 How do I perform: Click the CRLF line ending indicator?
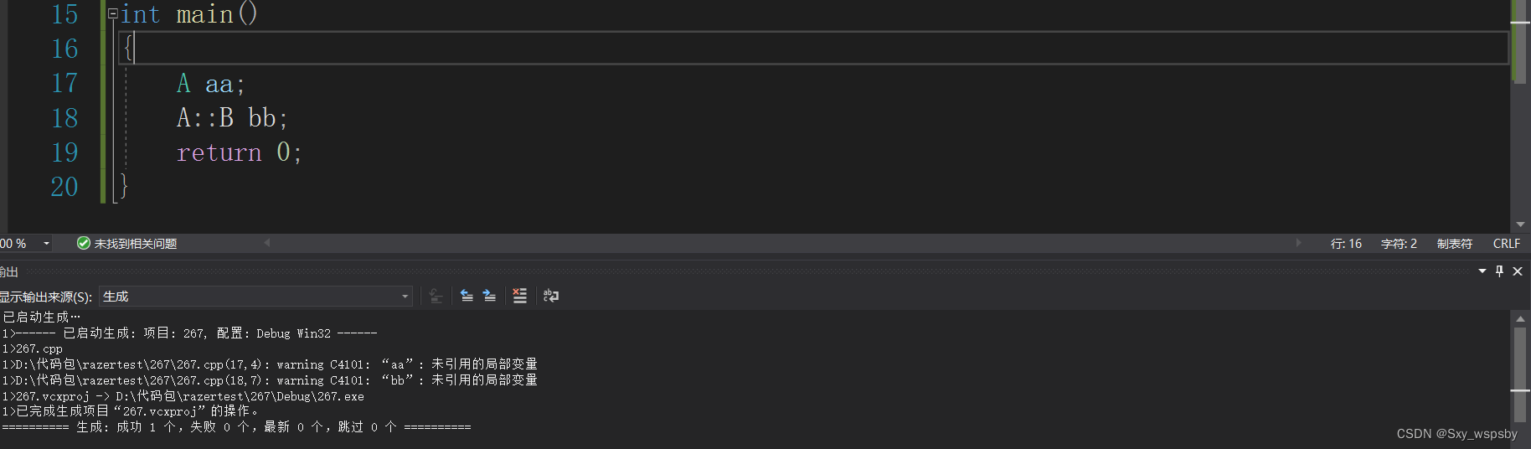(1506, 244)
